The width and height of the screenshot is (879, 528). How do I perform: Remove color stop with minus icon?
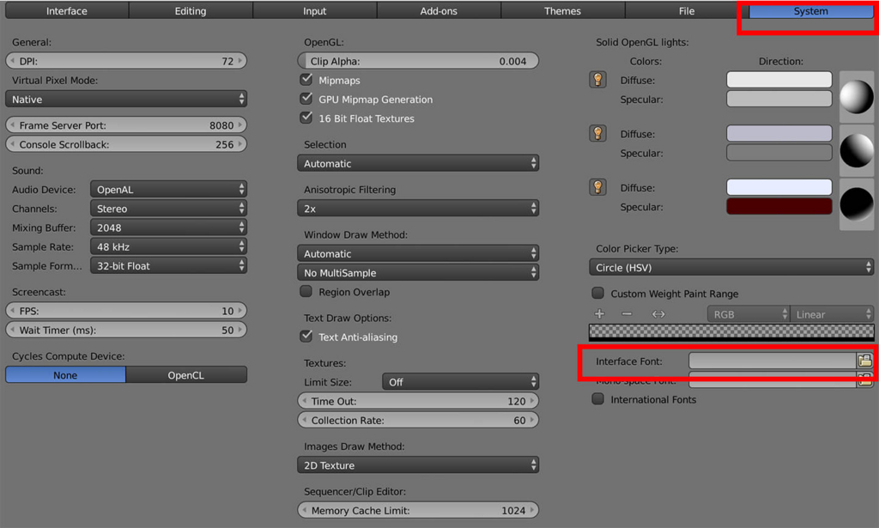click(x=627, y=314)
